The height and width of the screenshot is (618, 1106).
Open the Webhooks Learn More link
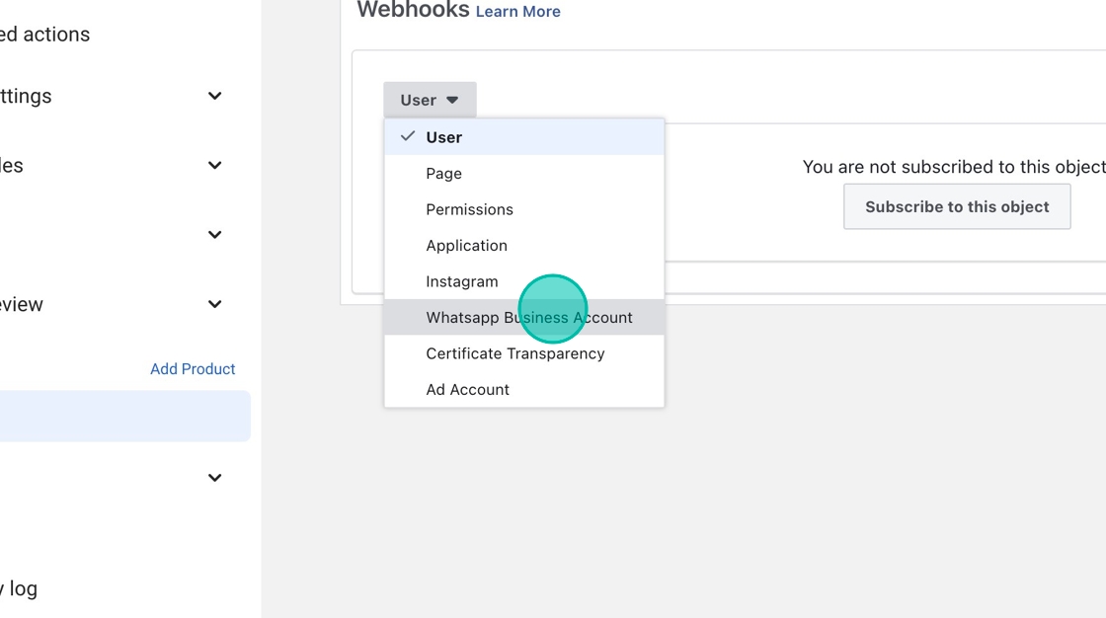pyautogui.click(x=517, y=12)
